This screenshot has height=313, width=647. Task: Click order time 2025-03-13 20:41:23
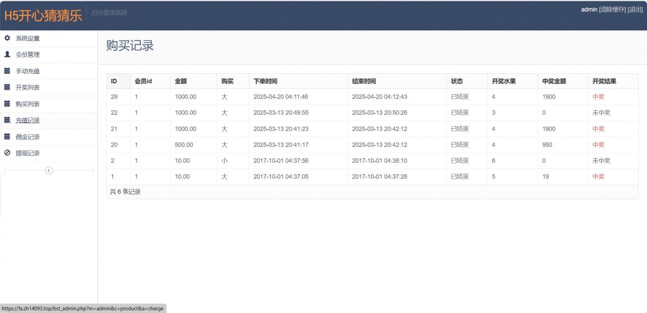(x=281, y=129)
